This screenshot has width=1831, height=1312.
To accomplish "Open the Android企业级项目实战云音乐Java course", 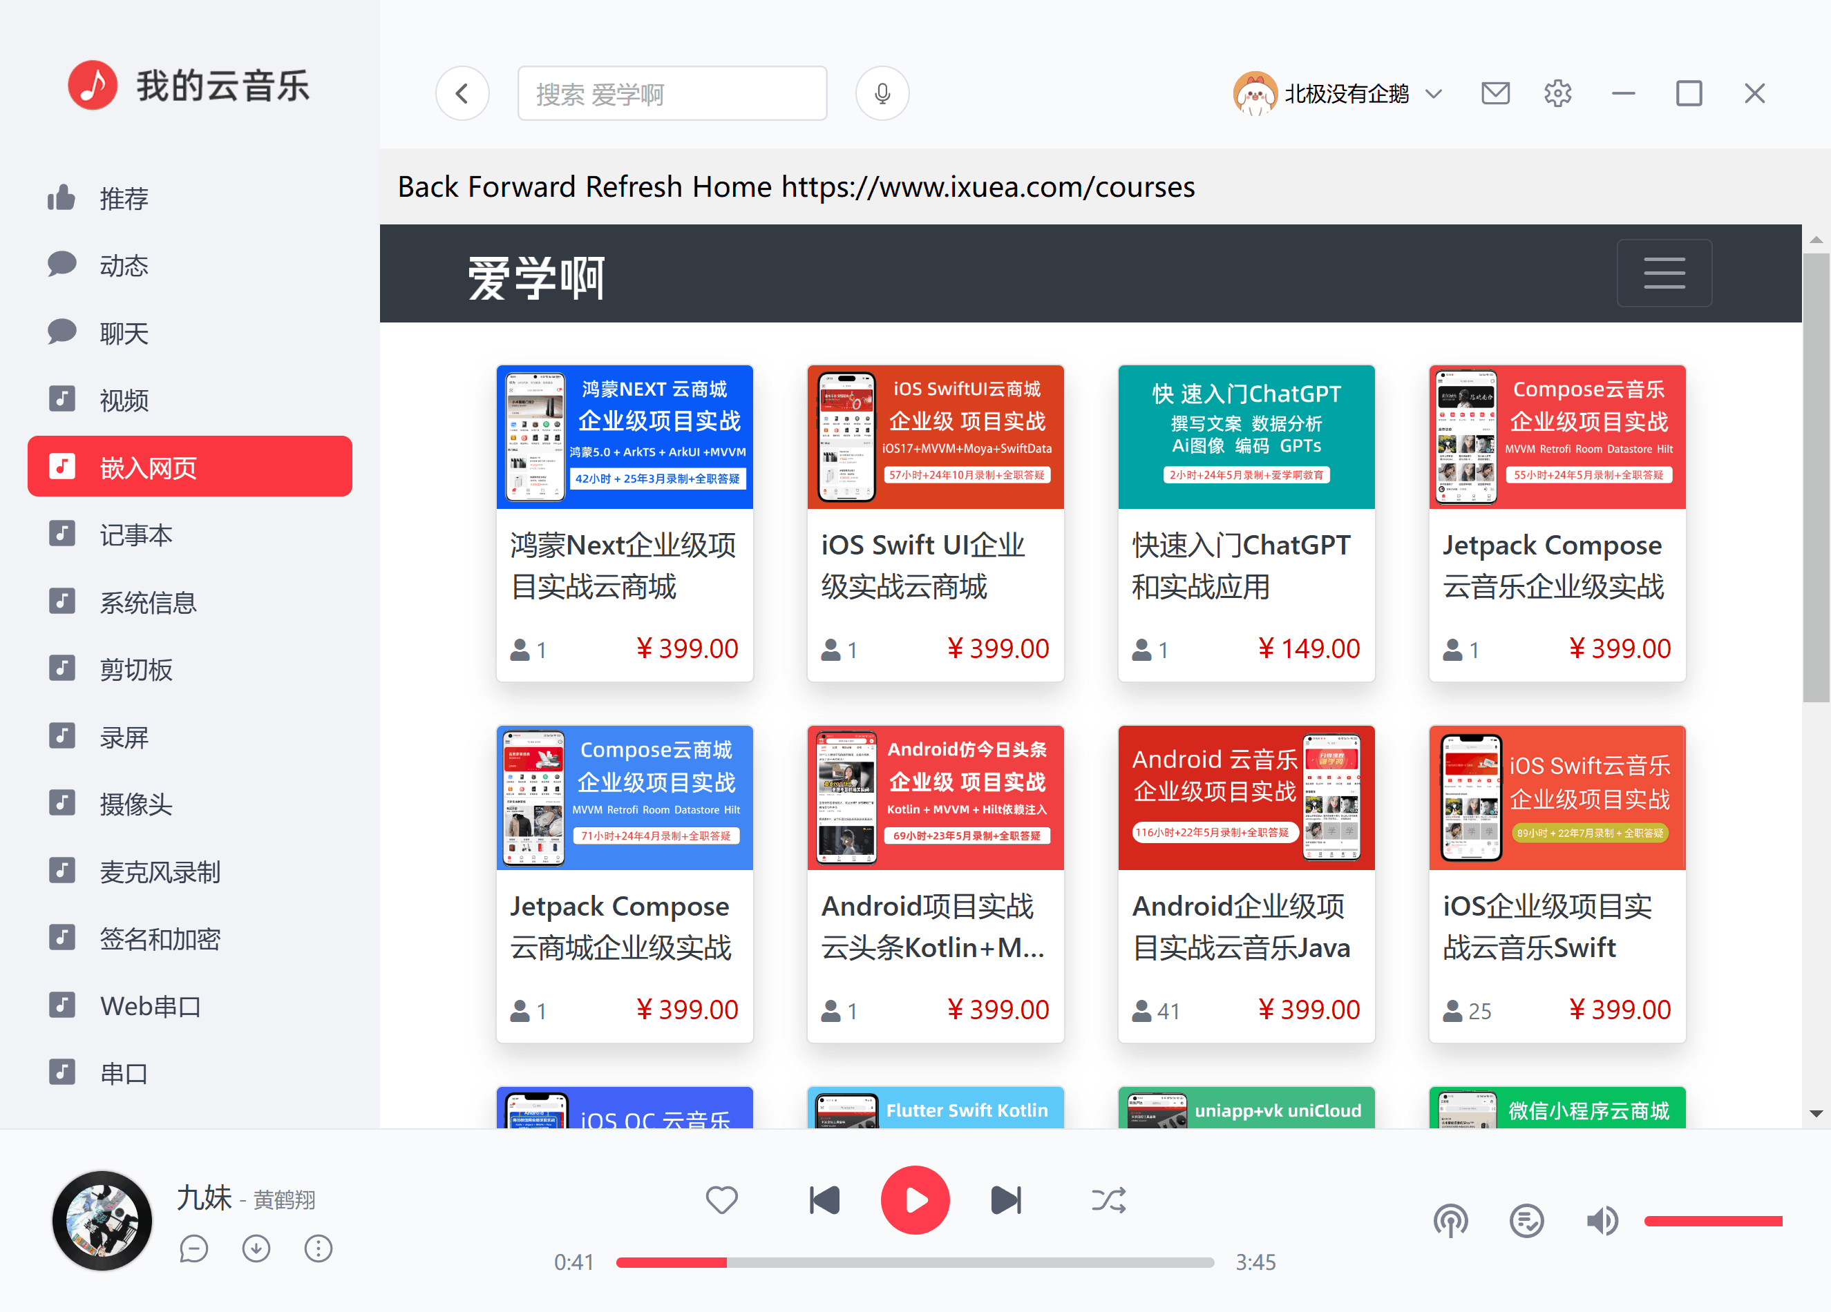I will (x=1246, y=885).
